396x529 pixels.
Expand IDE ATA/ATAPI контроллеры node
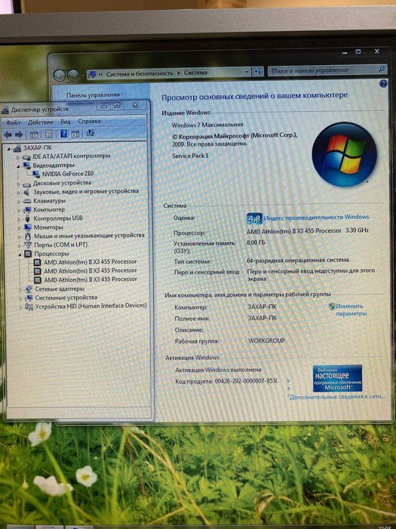point(18,157)
